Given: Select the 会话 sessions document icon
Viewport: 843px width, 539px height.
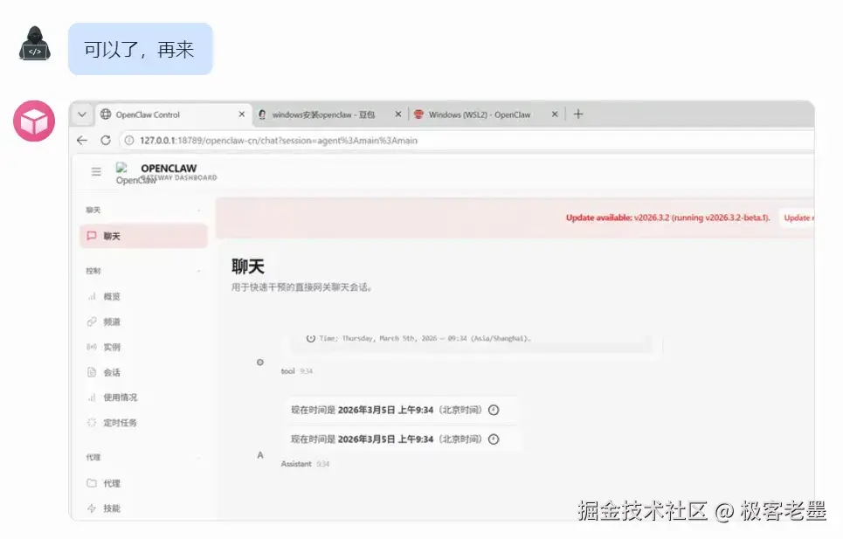Looking at the screenshot, I should click(93, 371).
